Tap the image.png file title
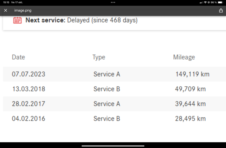The width and height of the screenshot is (226, 148). (x=23, y=10)
